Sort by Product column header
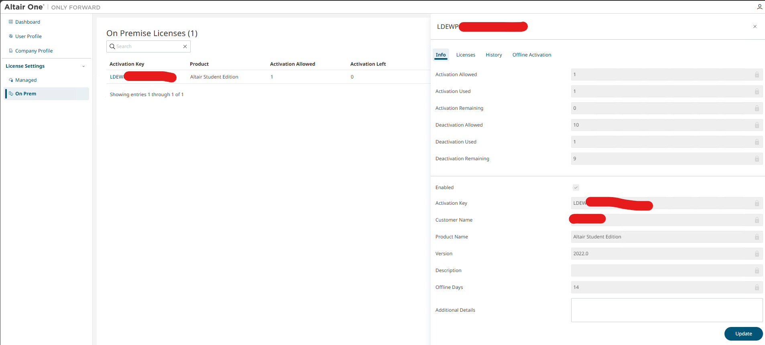Viewport: 765px width, 345px height. (199, 64)
